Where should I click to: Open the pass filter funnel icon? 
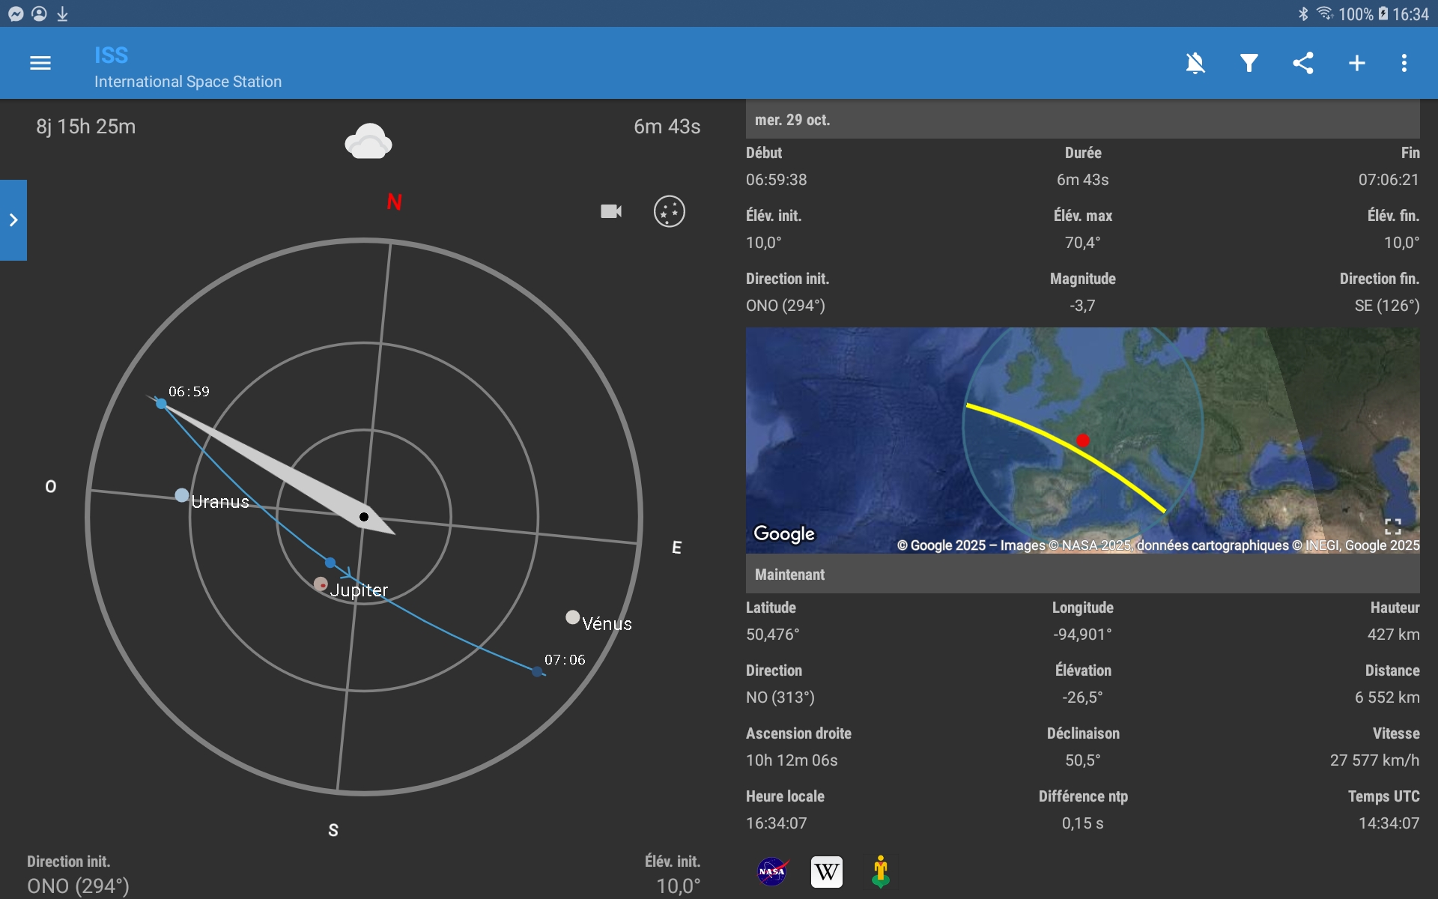click(x=1249, y=63)
